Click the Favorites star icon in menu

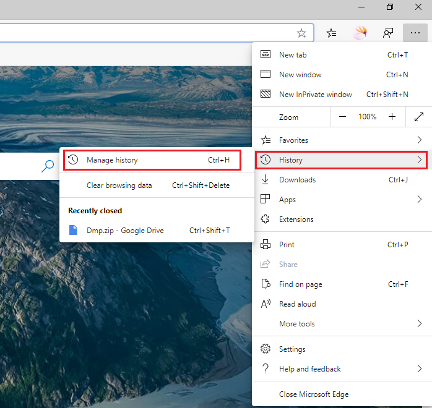tap(266, 140)
